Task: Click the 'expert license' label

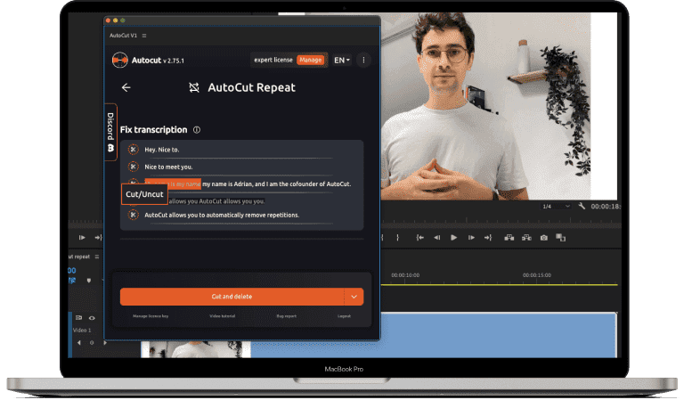Action: [x=273, y=61]
